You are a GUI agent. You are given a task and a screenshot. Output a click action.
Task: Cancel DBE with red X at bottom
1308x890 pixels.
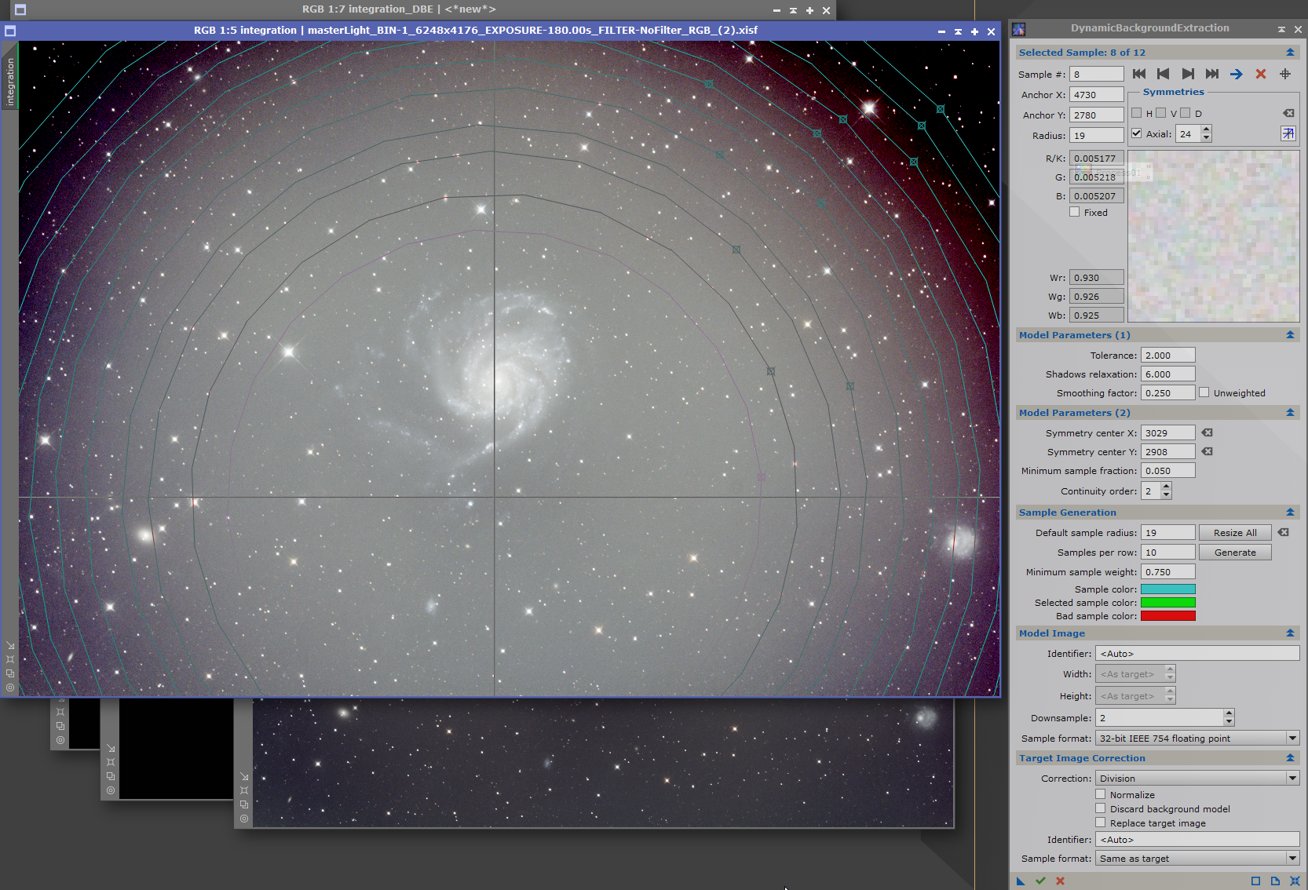coord(1060,881)
